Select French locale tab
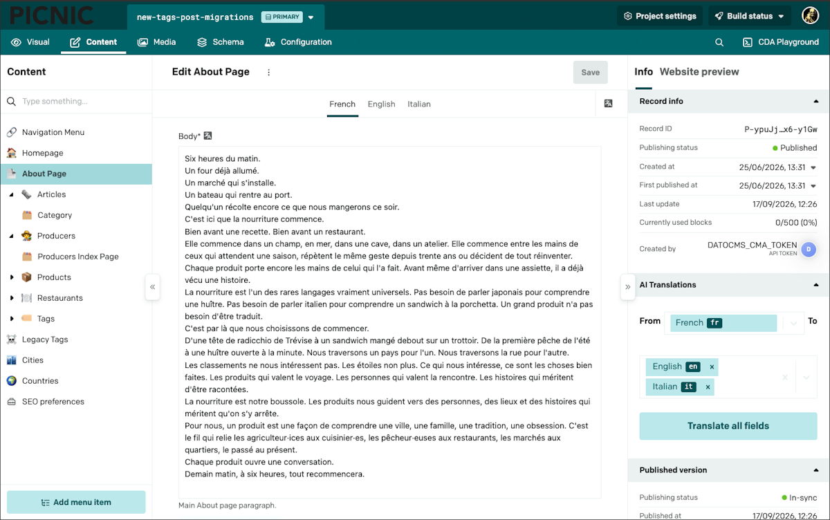The height and width of the screenshot is (520, 830). [x=342, y=104]
